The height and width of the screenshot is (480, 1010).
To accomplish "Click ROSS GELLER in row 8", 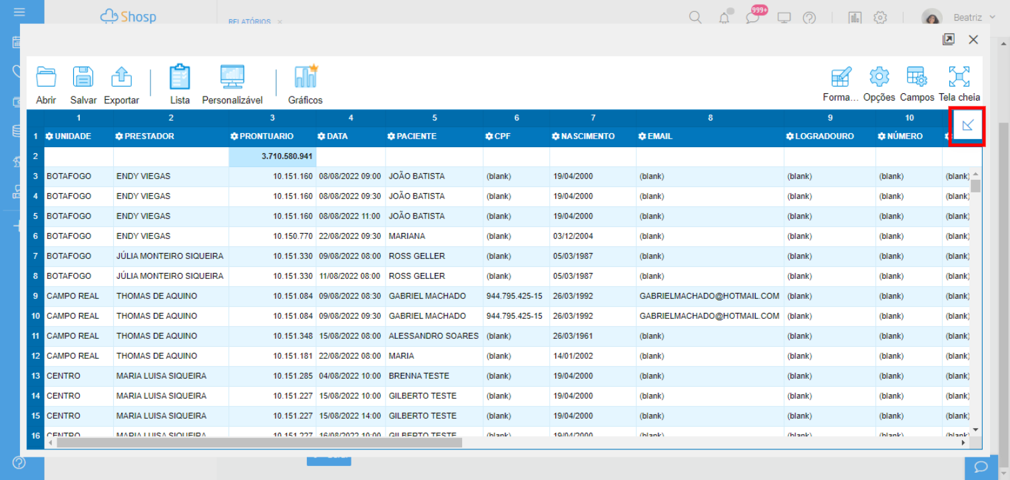I will 417,276.
